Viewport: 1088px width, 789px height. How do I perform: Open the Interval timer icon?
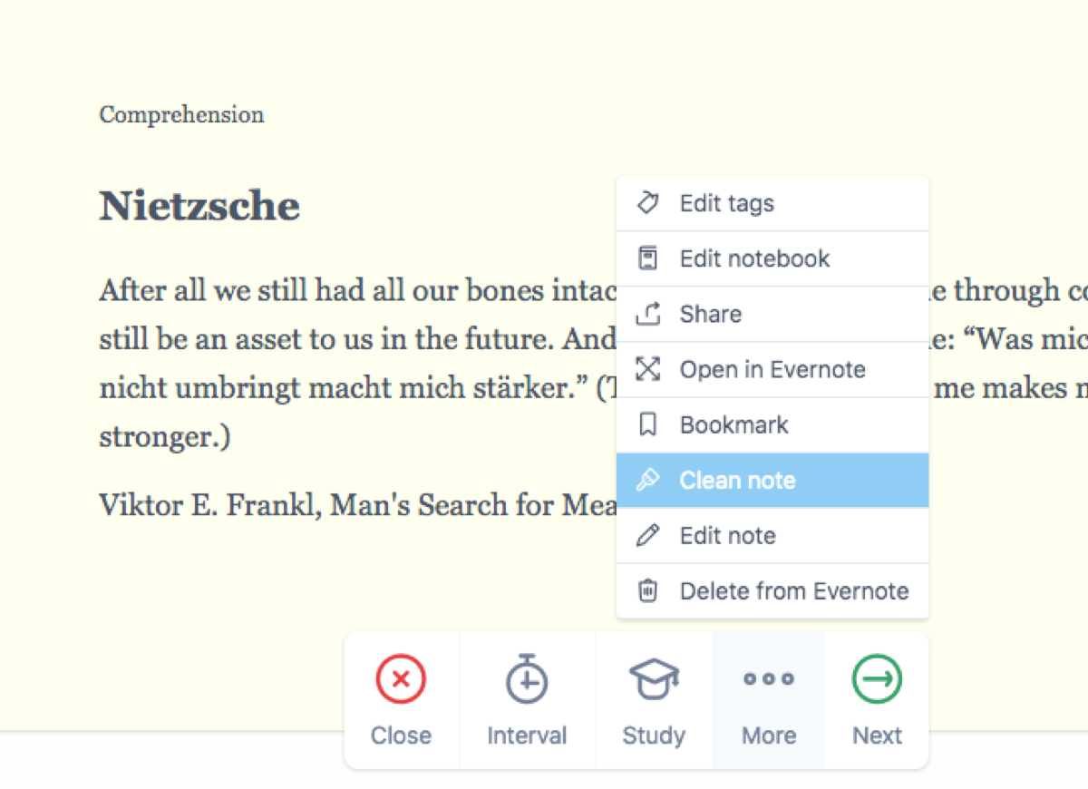527,678
